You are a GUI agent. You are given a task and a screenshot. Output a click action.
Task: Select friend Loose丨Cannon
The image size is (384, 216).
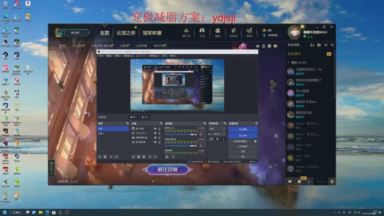click(x=311, y=168)
